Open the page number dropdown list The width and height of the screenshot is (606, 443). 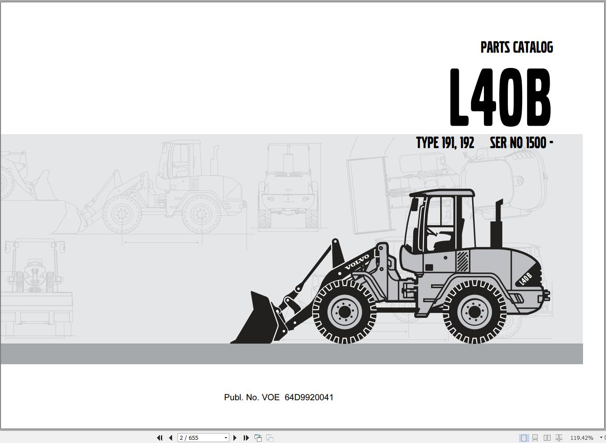226,437
